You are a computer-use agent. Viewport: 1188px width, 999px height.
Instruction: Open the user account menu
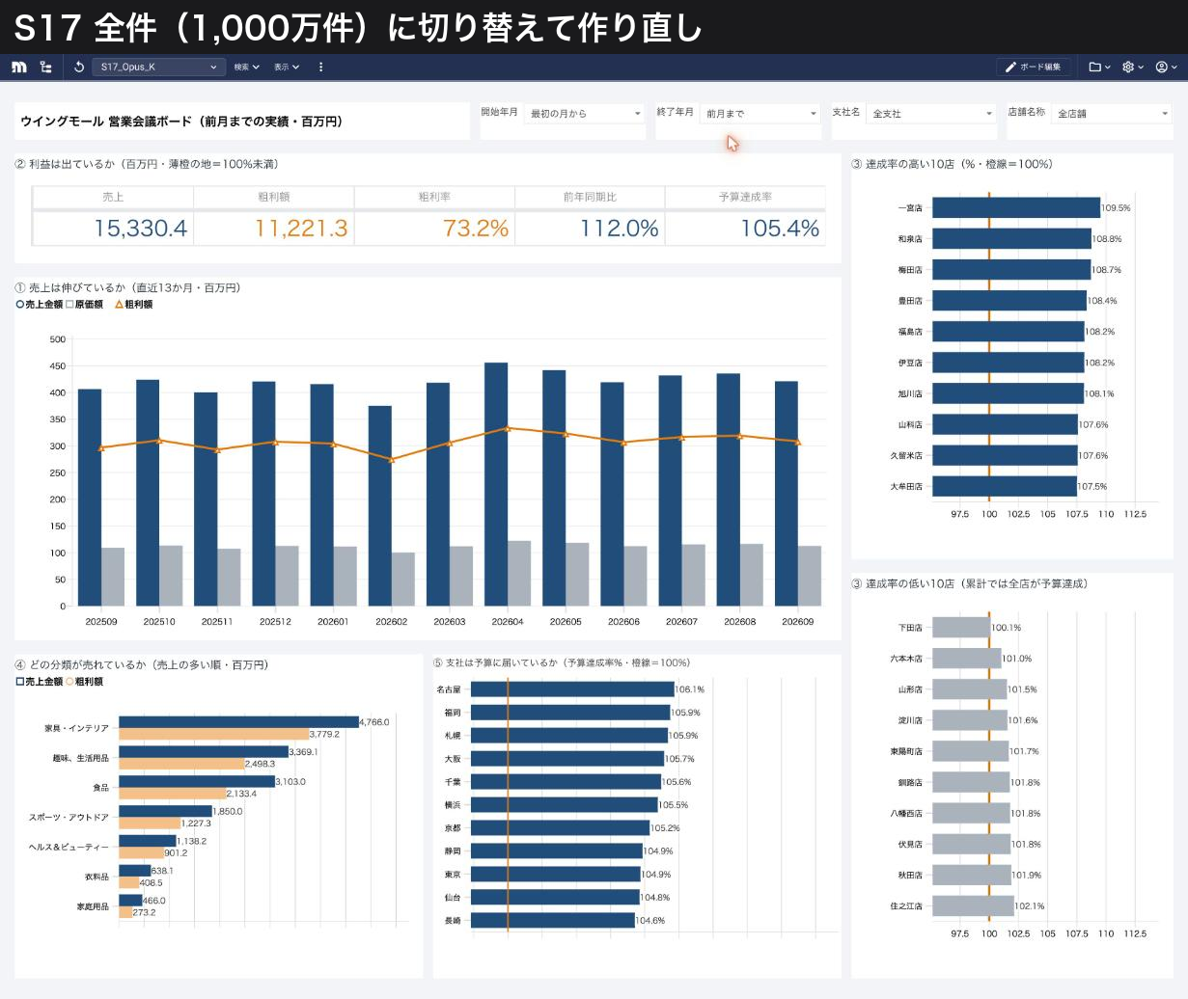pyautogui.click(x=1166, y=67)
